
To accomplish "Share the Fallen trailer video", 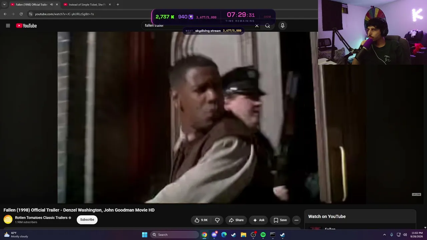I will (x=236, y=220).
